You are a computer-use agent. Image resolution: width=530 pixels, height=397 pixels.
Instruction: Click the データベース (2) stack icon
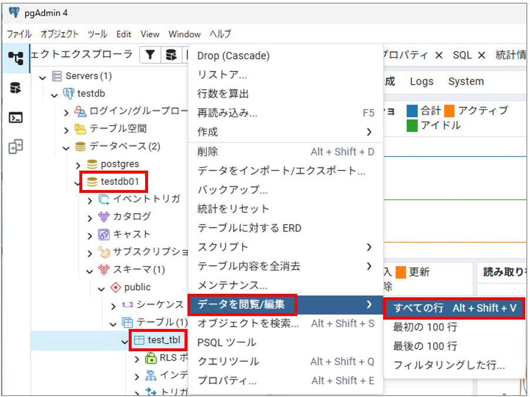[80, 147]
